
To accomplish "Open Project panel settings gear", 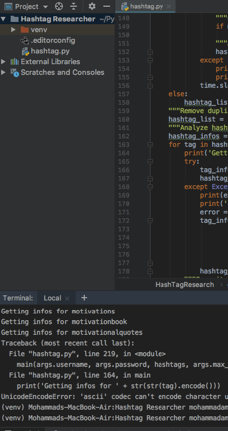I will click(x=92, y=6).
